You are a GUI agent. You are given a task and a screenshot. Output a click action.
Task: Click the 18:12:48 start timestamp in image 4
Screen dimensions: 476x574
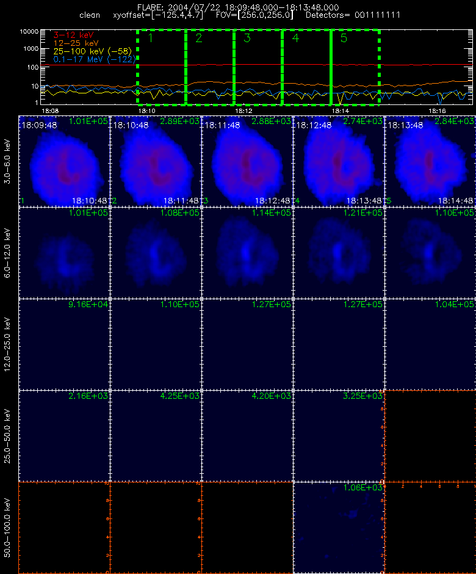pyautogui.click(x=314, y=125)
